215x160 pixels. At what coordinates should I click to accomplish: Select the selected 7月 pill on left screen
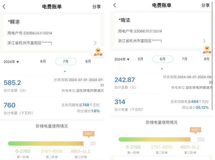[x=66, y=61]
